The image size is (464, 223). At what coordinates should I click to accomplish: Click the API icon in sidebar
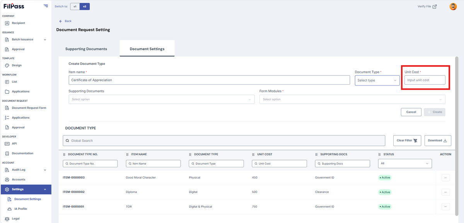point(7,143)
